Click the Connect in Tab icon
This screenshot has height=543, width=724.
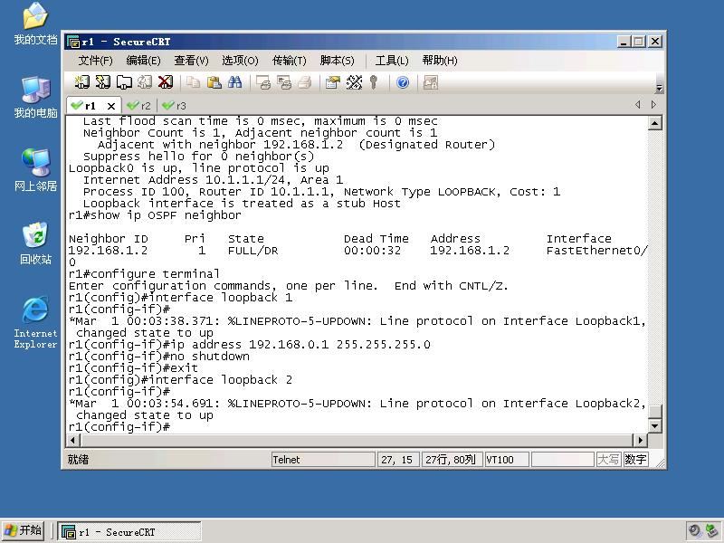(x=124, y=82)
